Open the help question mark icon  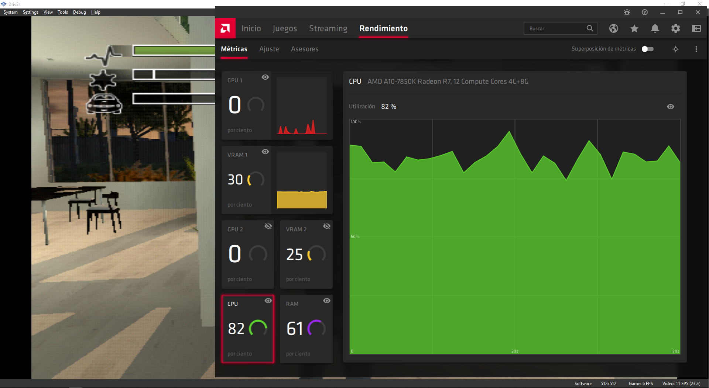coord(645,12)
